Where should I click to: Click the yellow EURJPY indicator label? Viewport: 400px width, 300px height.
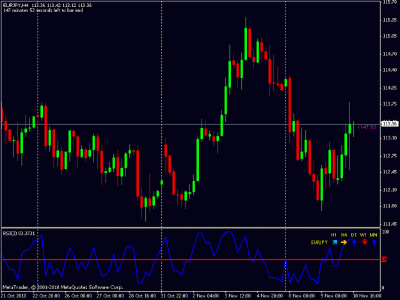point(319,242)
